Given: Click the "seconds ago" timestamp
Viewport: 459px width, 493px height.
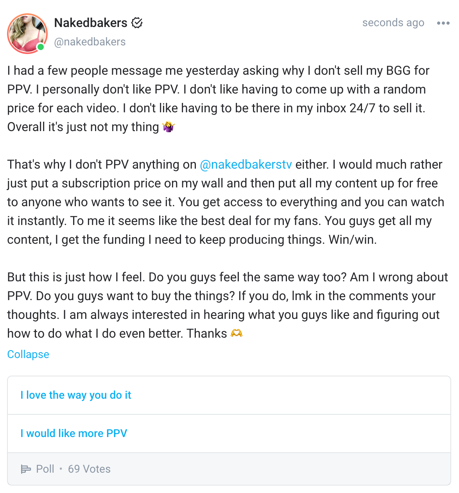Looking at the screenshot, I should click(393, 23).
